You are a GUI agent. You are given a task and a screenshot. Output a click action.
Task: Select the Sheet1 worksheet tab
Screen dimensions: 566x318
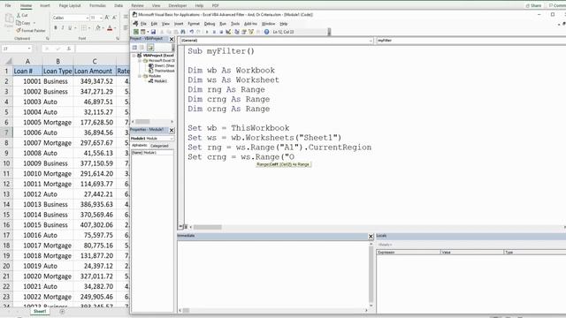coord(40,311)
